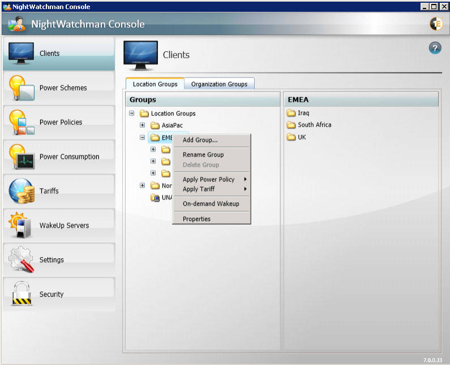Select the South Africa folder in EMEA pane
450x365 pixels.
tap(314, 125)
